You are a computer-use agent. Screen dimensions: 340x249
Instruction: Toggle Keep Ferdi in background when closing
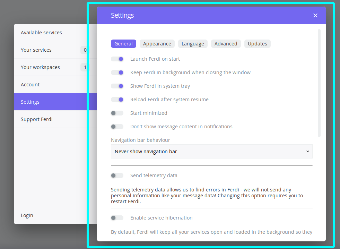coord(117,72)
